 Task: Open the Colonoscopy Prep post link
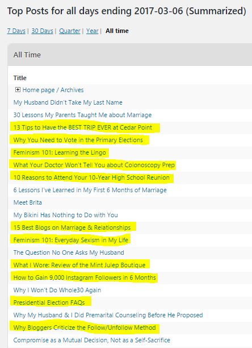click(94, 165)
